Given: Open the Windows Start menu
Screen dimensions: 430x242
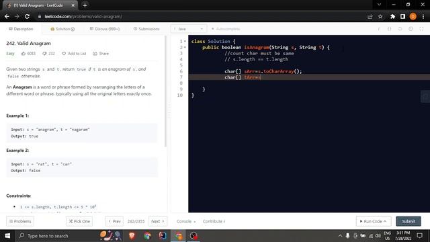Looking at the screenshot, I should coord(7,236).
